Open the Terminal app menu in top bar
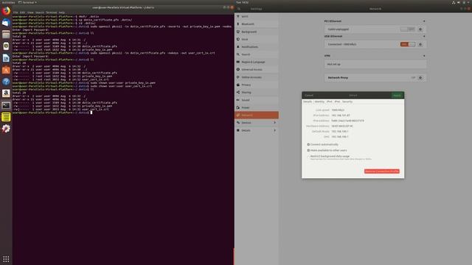The height and width of the screenshot is (265, 472). pyautogui.click(x=28, y=2)
